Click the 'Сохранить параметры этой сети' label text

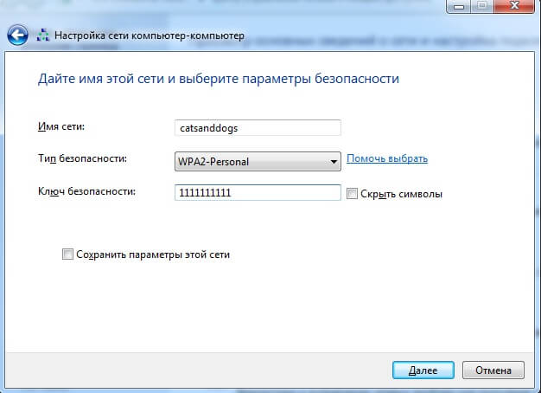153,255
